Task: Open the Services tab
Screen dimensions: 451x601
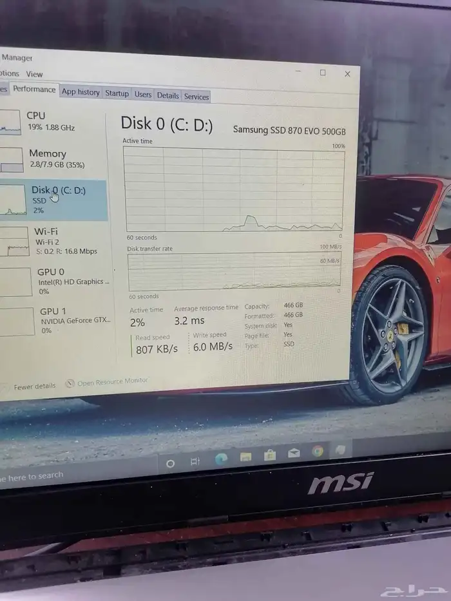Action: [197, 97]
